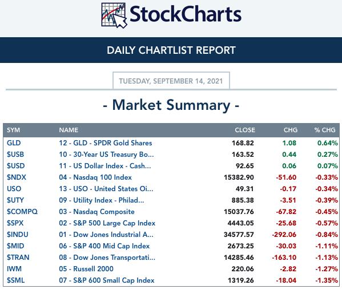The width and height of the screenshot is (342, 289).
Task: Open 06 - S&P 400 Mid Cap Index
Action: tap(104, 246)
